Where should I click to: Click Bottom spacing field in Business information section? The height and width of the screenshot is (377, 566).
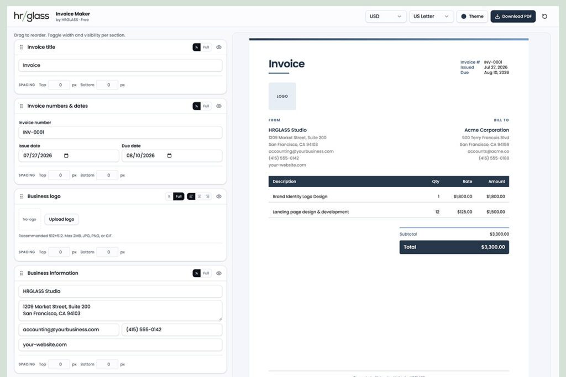click(x=107, y=364)
